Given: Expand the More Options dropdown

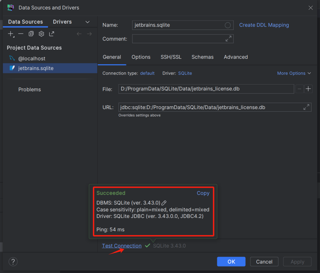Looking at the screenshot, I should (x=294, y=73).
